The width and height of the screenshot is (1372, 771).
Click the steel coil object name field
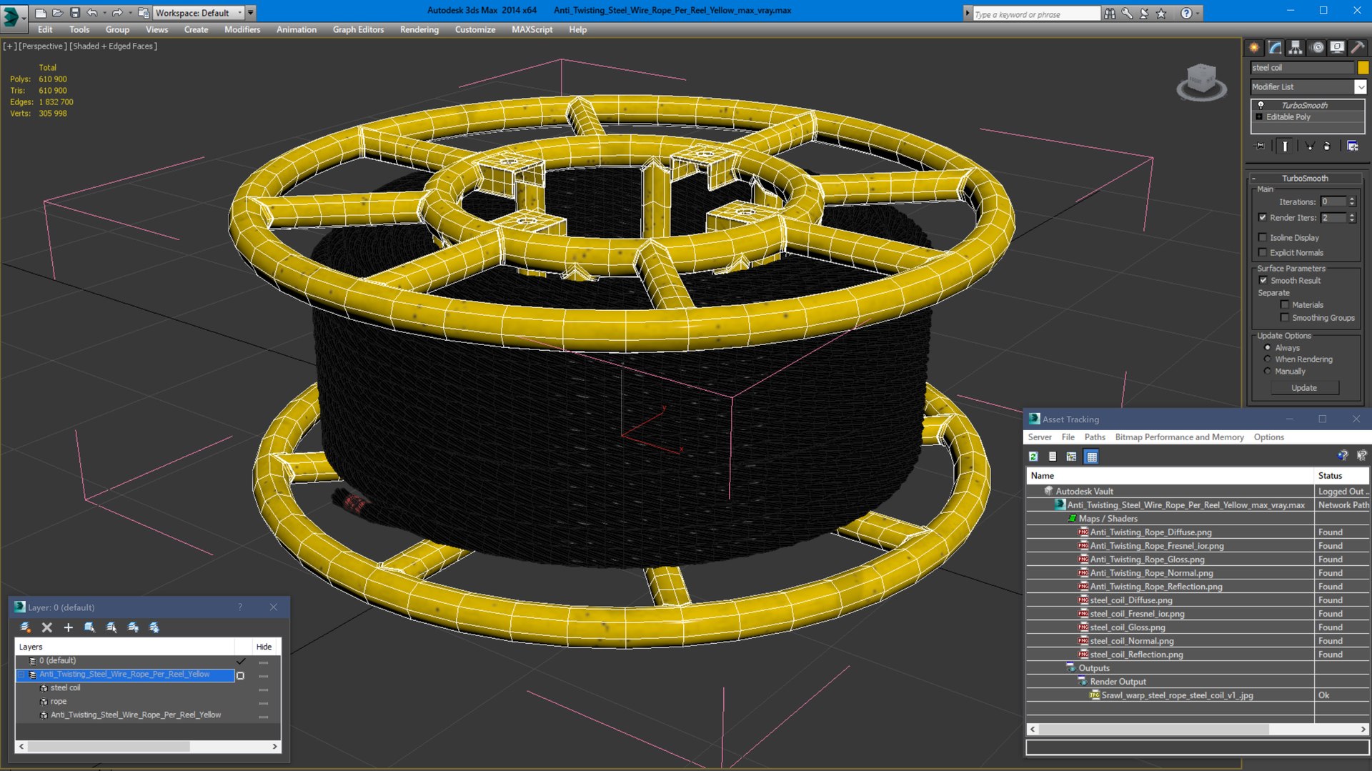(x=1301, y=68)
